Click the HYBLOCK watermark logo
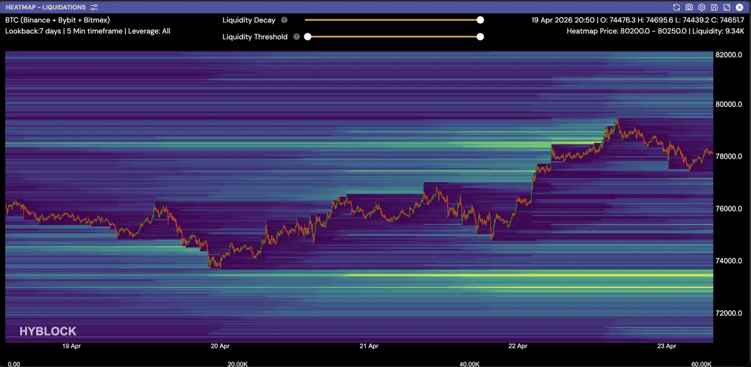Image resolution: width=751 pixels, height=367 pixels. point(48,331)
